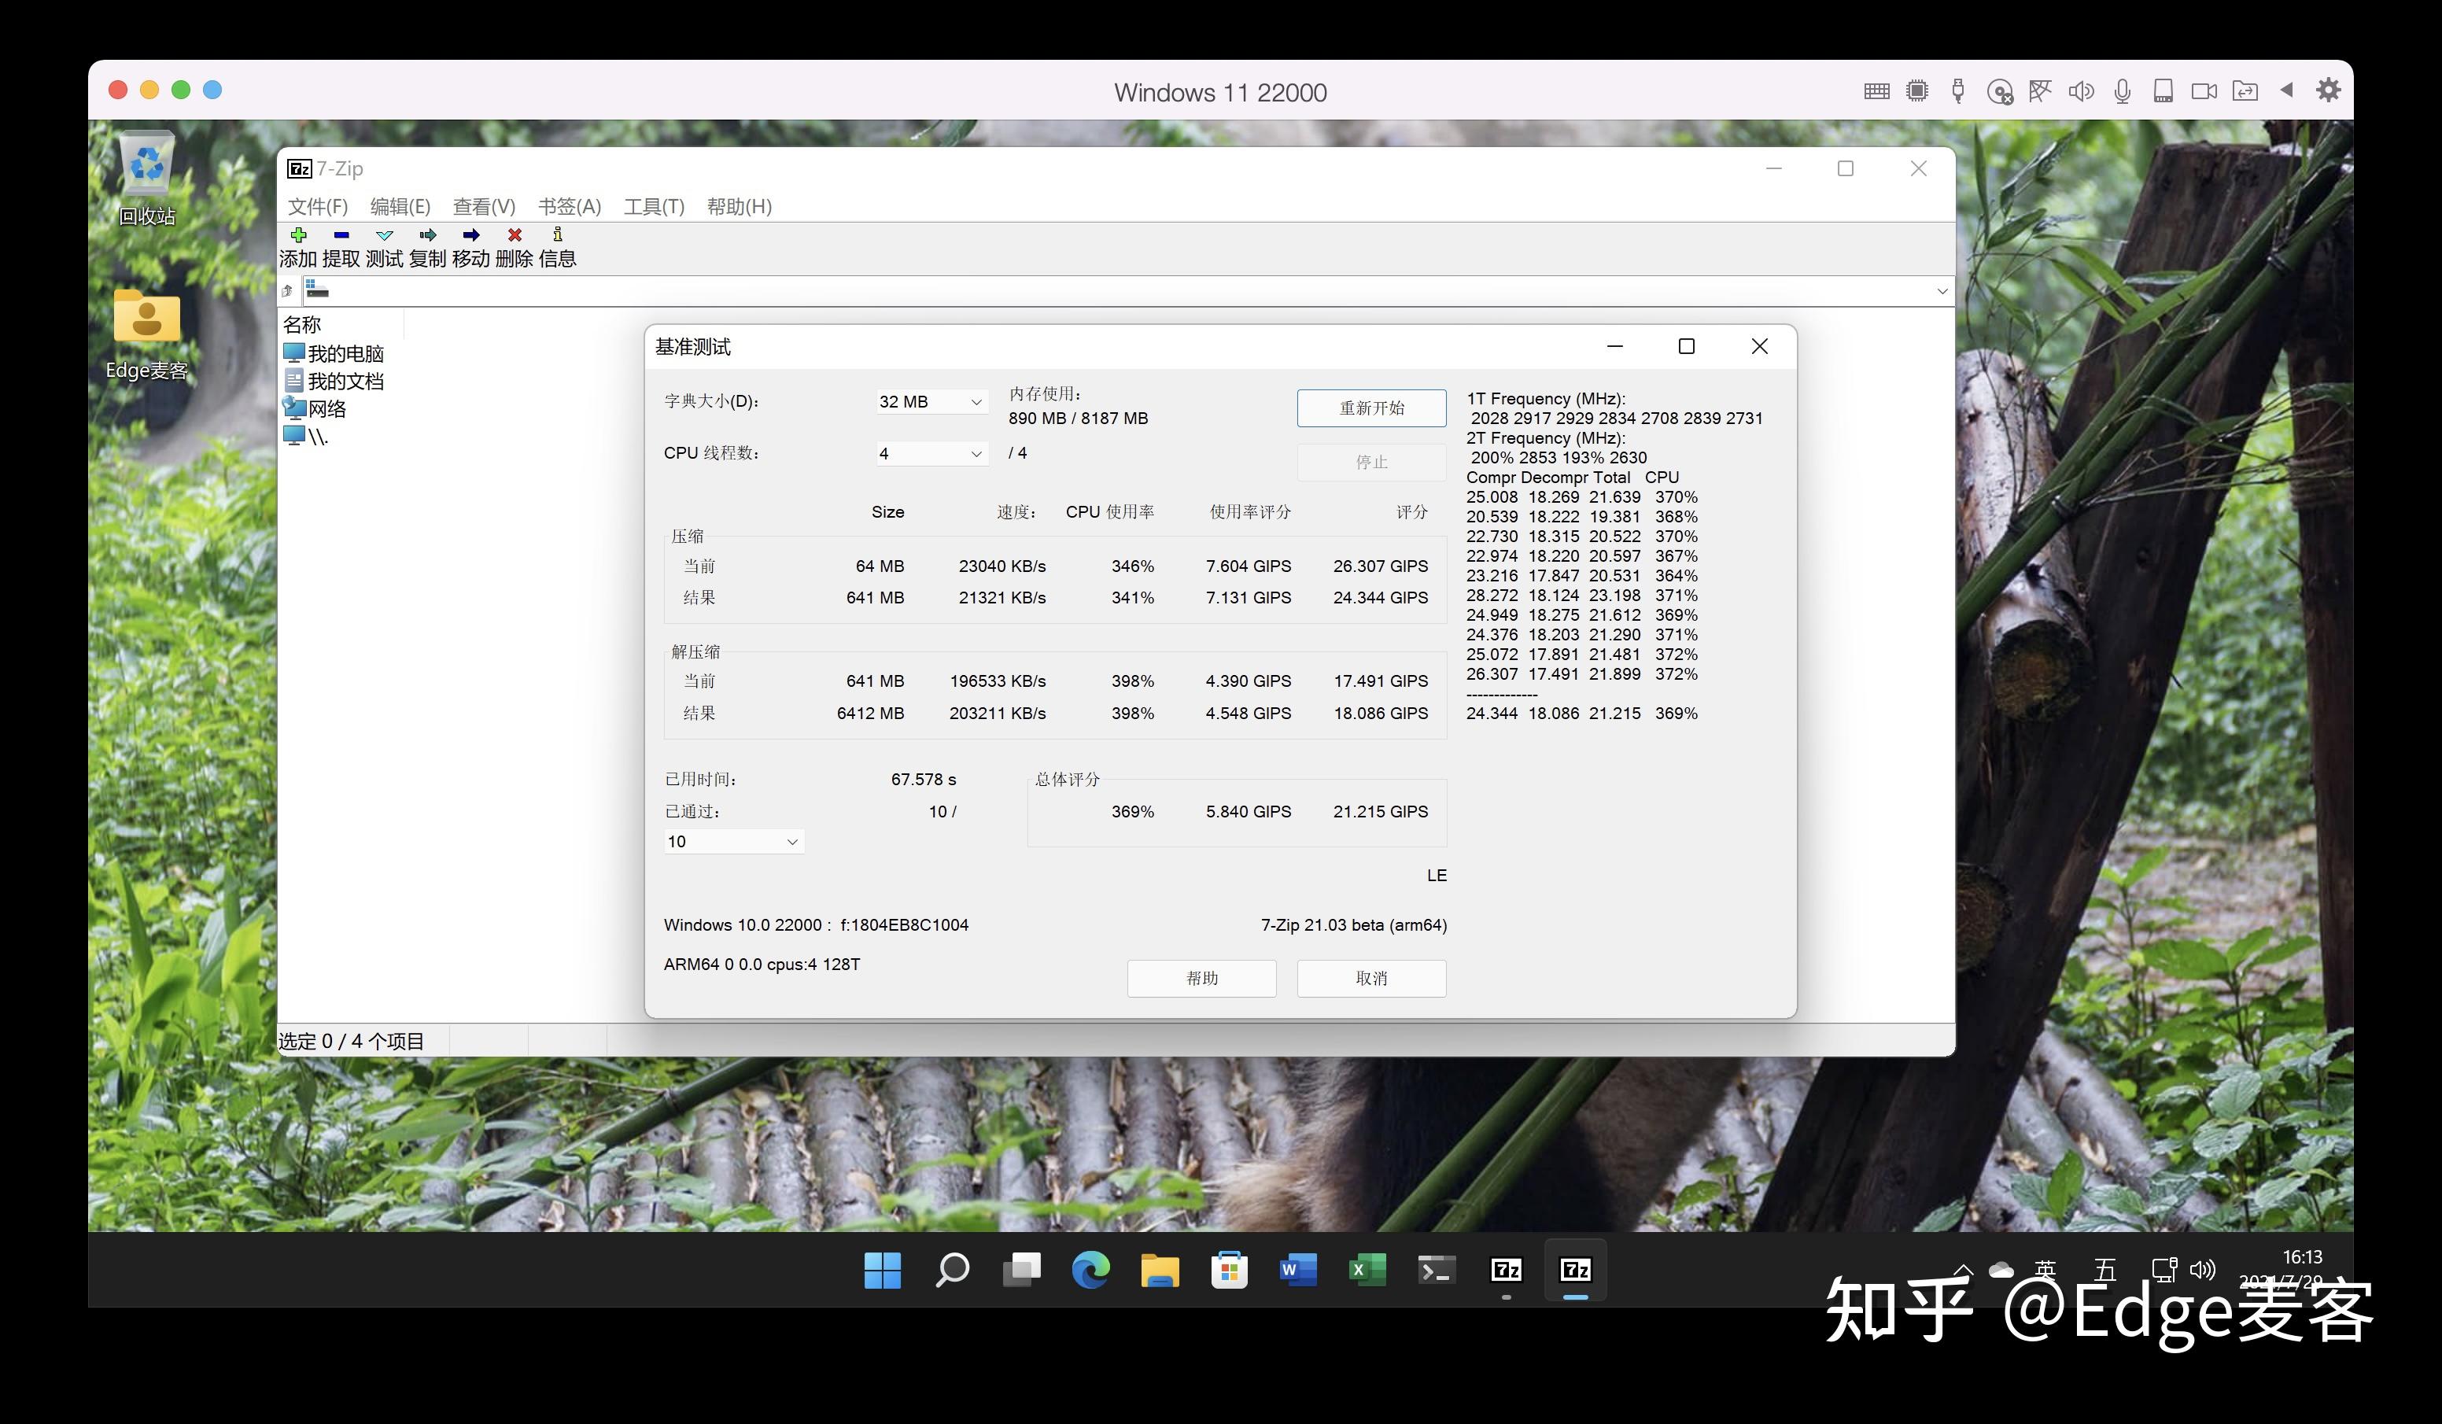
Task: Launch Microsoft Edge from the taskbar
Action: click(x=1090, y=1270)
